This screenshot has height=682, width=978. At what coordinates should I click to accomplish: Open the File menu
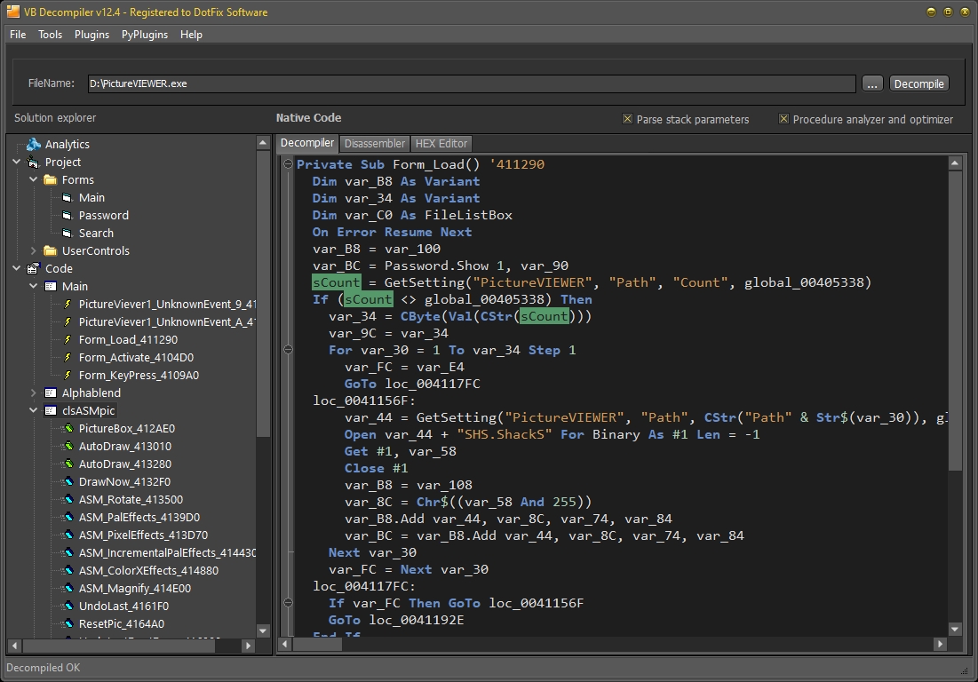click(x=18, y=35)
